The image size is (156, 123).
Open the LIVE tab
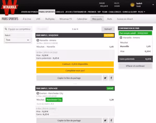coord(38,19)
